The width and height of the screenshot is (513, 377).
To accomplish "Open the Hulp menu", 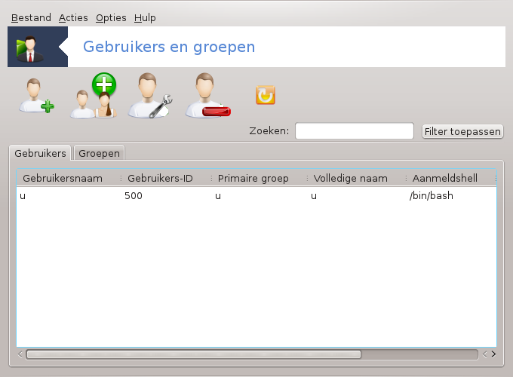I will [x=145, y=17].
